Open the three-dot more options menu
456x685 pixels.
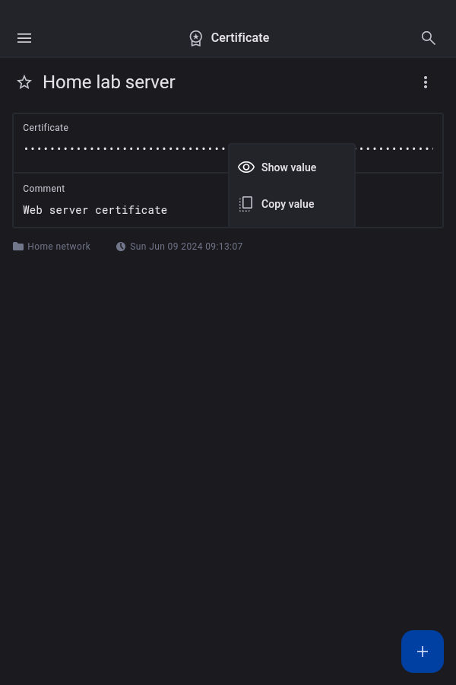pos(426,82)
